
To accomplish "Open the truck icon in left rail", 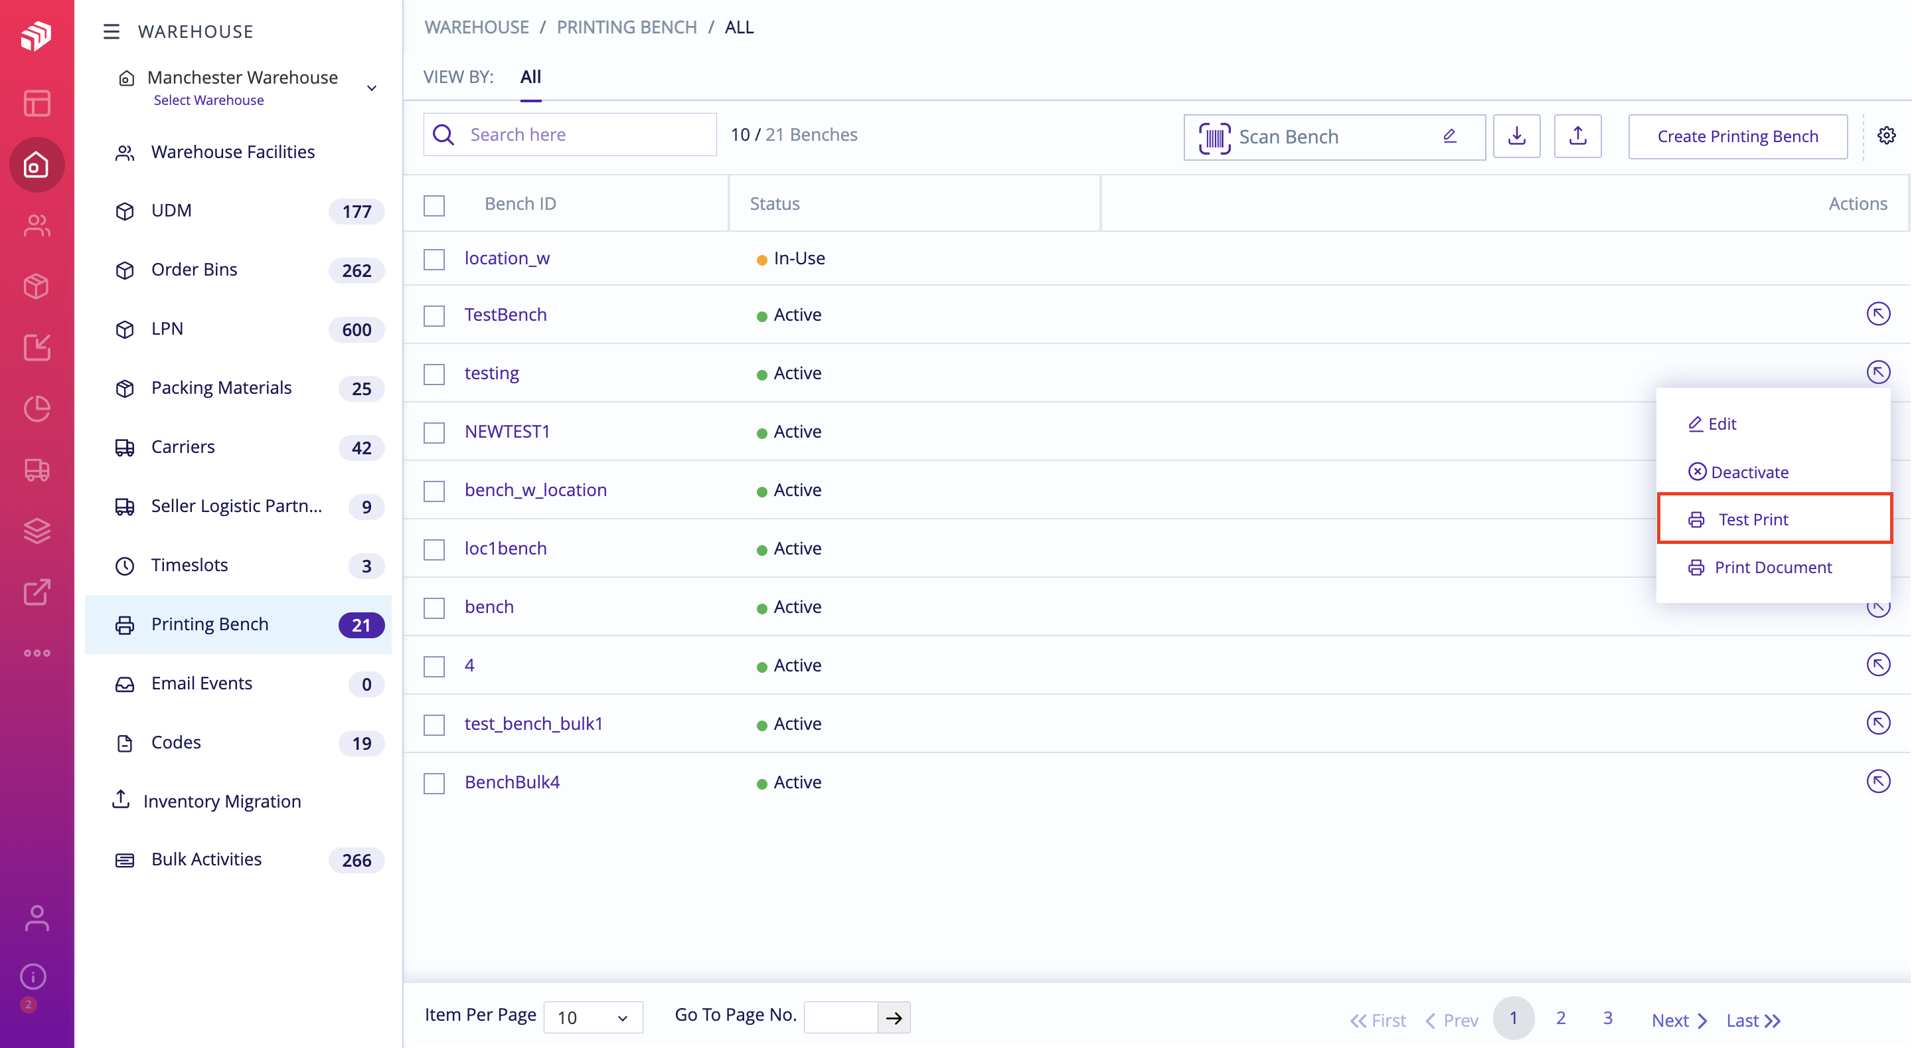I will point(37,470).
